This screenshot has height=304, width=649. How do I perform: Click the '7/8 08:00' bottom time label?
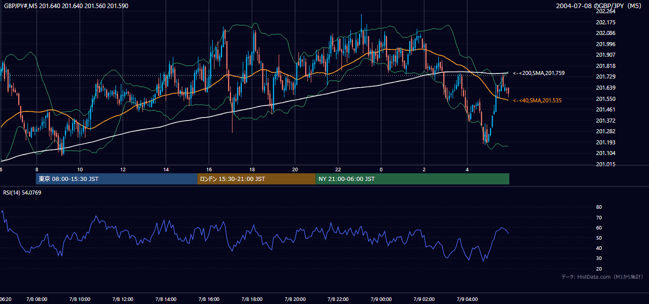click(x=37, y=299)
